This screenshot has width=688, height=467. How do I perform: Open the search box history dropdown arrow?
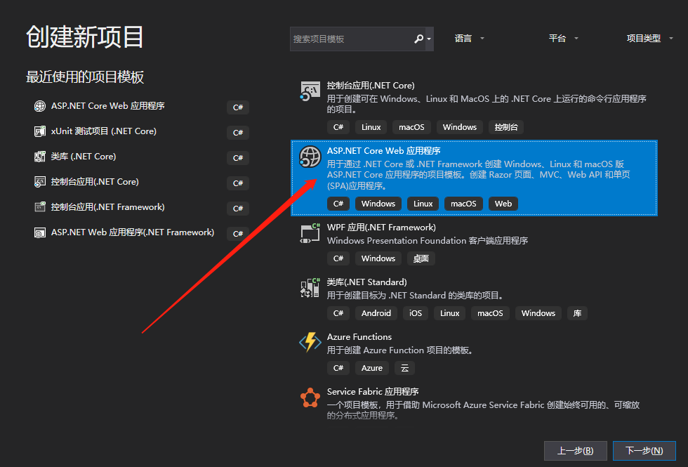click(429, 39)
